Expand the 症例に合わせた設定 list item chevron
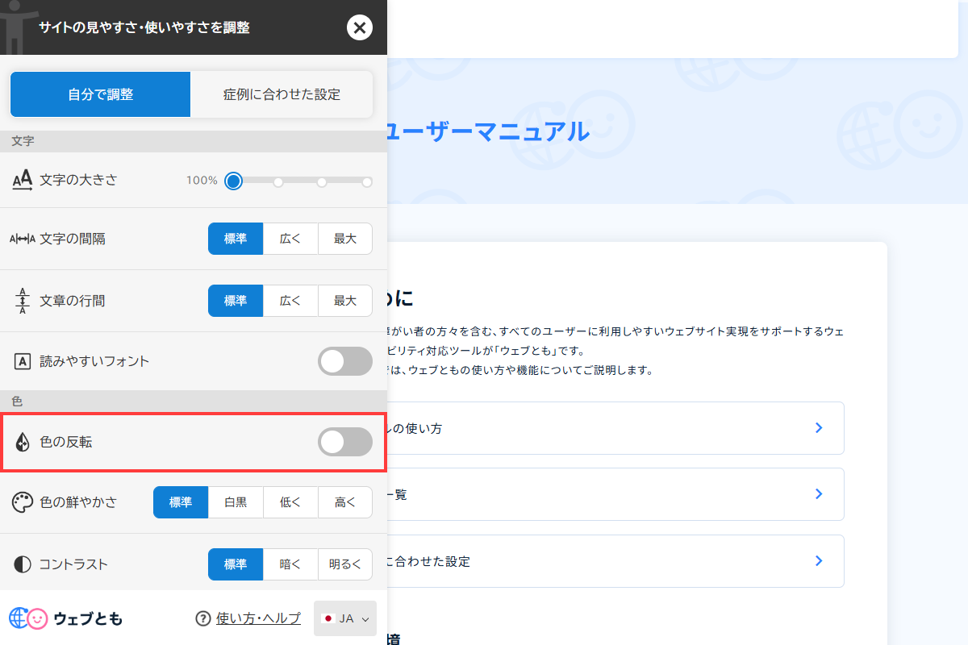The width and height of the screenshot is (968, 645). pos(819,560)
